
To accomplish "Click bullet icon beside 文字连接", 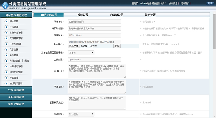I will coord(6,50).
